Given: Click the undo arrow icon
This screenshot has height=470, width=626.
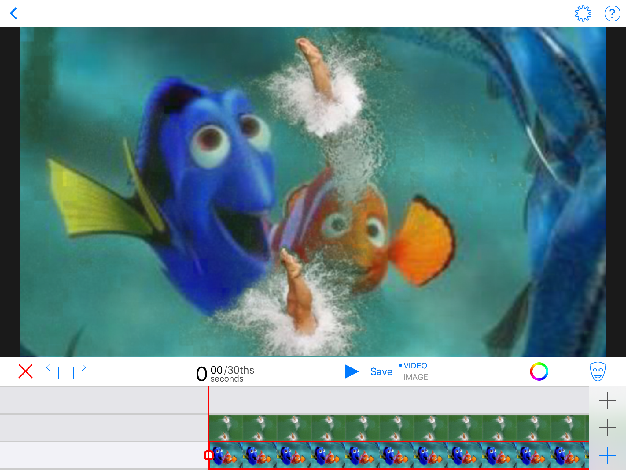Looking at the screenshot, I should 53,371.
